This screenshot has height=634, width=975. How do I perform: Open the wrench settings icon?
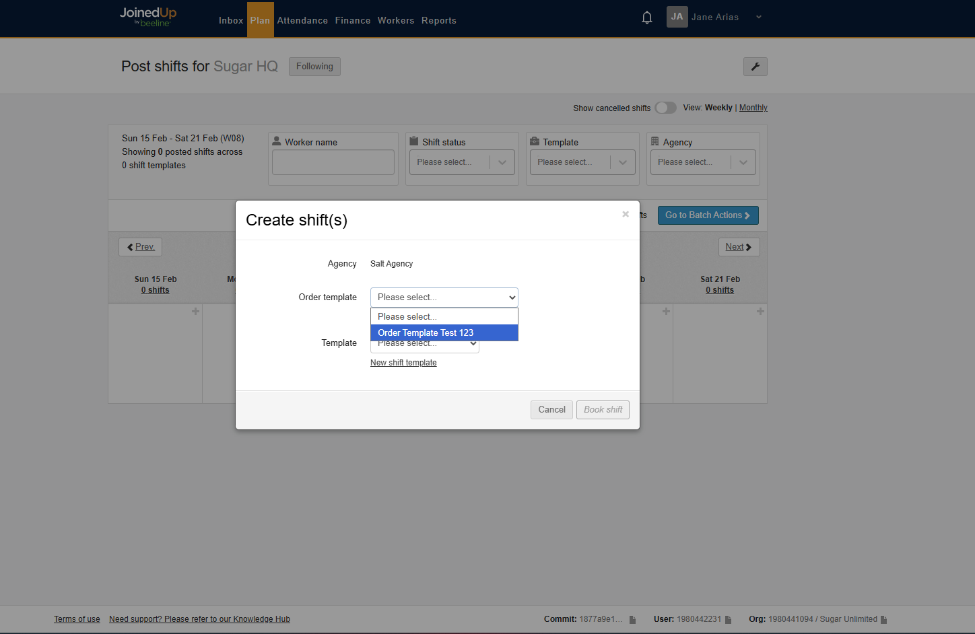pyautogui.click(x=755, y=67)
